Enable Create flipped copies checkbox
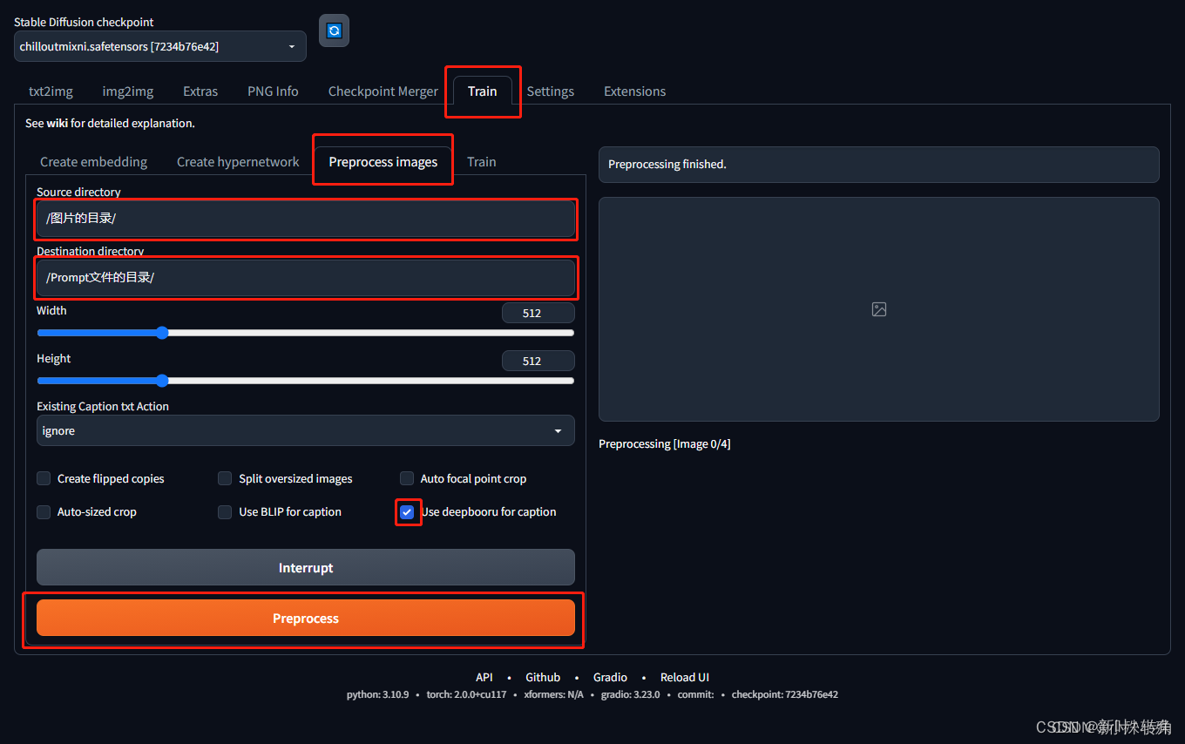The width and height of the screenshot is (1185, 744). point(44,478)
